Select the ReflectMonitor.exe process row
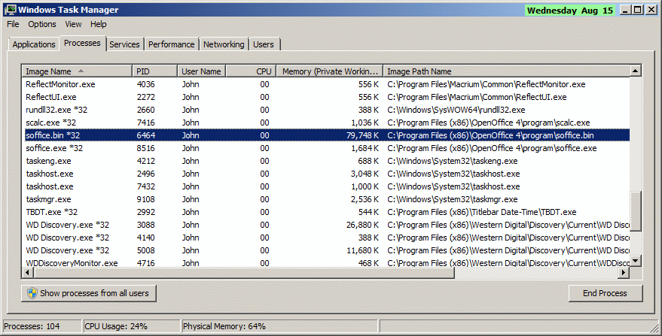 [x=60, y=84]
